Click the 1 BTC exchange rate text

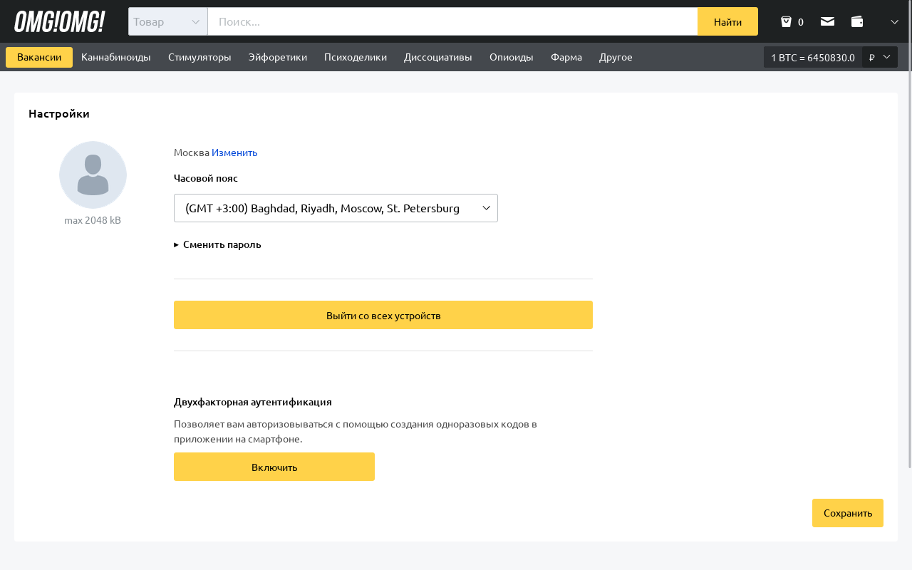tap(813, 57)
